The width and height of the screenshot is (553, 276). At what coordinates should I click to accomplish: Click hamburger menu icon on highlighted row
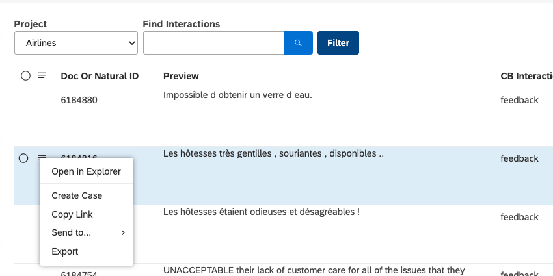click(x=42, y=156)
